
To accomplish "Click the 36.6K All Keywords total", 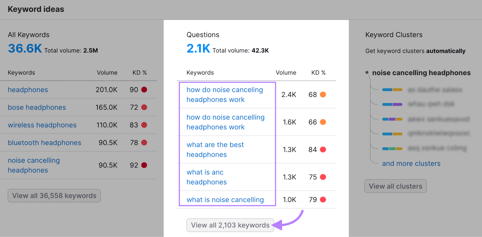I will coord(25,49).
